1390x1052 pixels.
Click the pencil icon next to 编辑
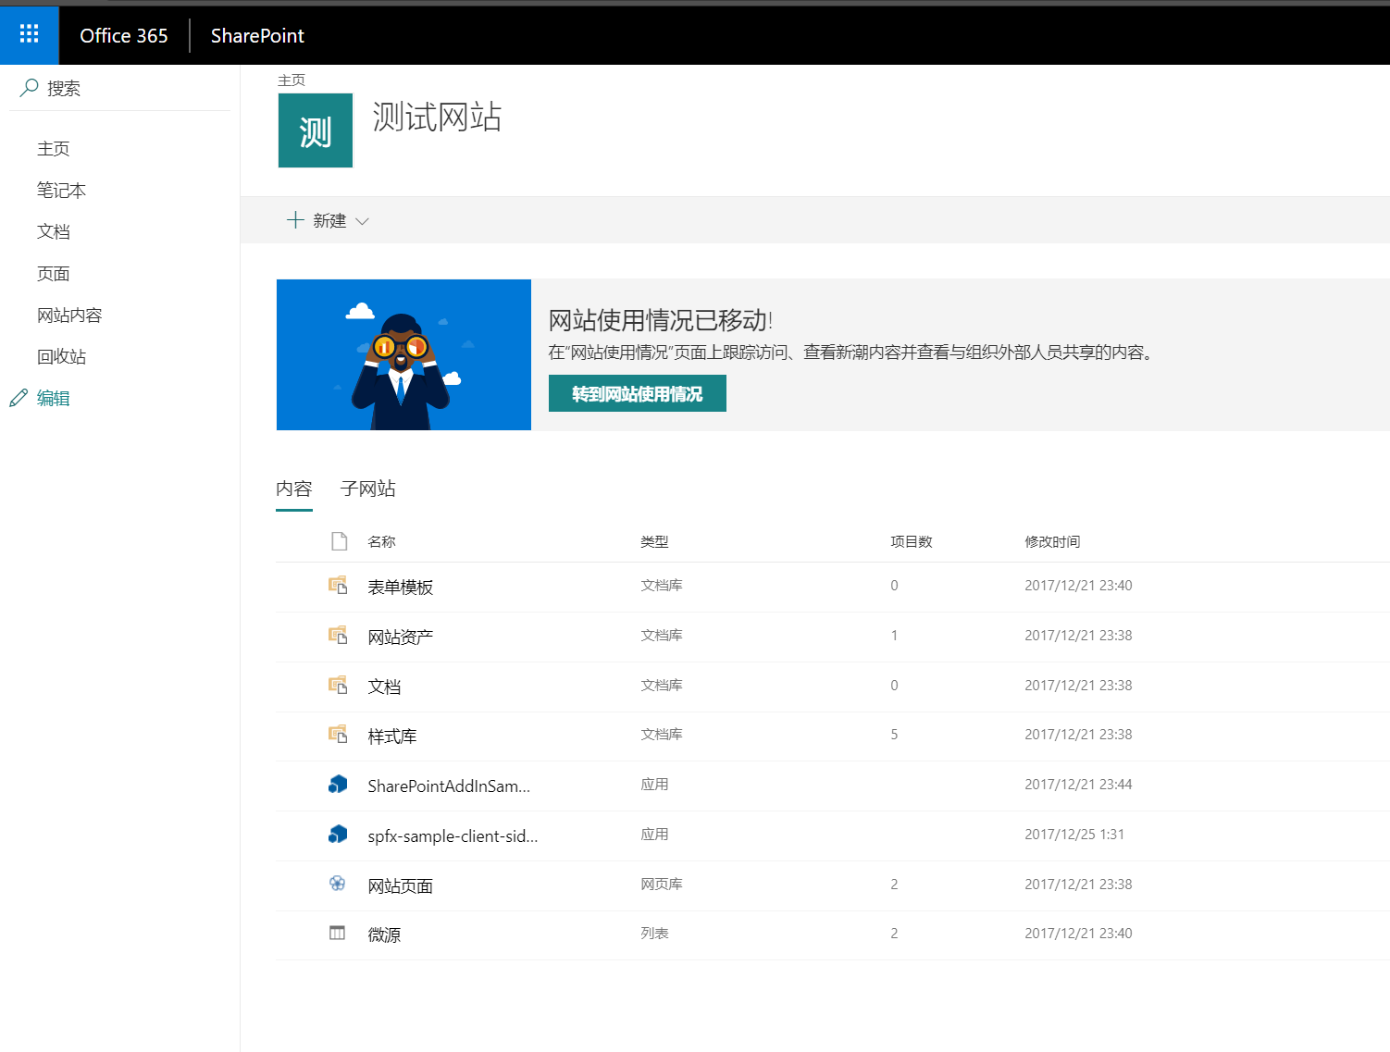point(19,397)
